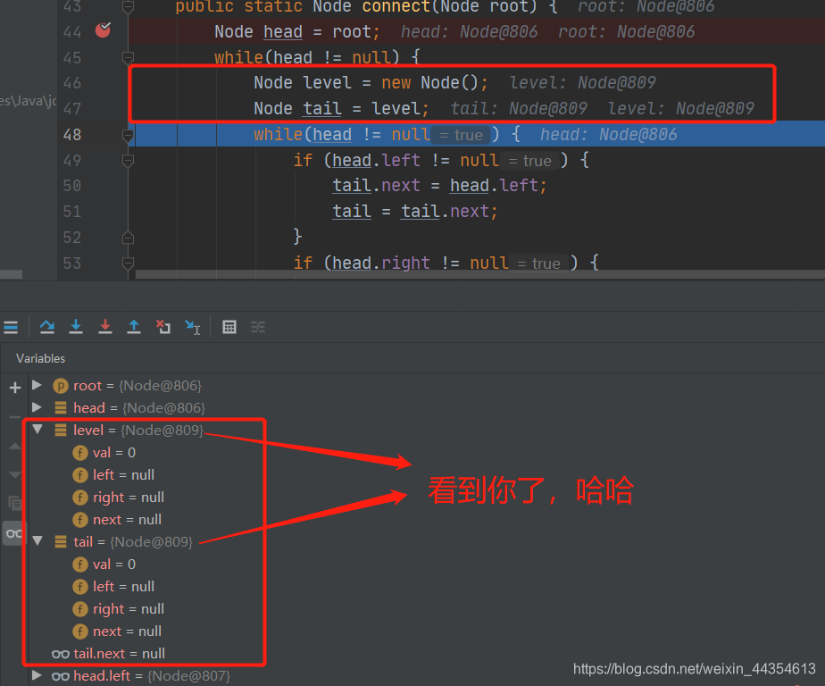This screenshot has height=686, width=825.
Task: Click 'val = 0' field under level
Action: 104,453
